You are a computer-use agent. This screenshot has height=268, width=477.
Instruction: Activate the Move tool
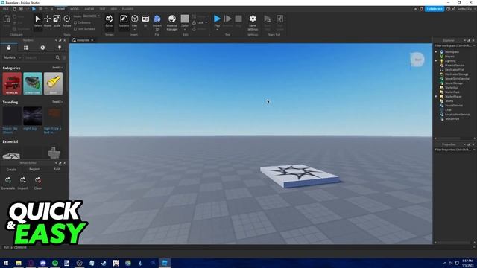[x=48, y=22]
